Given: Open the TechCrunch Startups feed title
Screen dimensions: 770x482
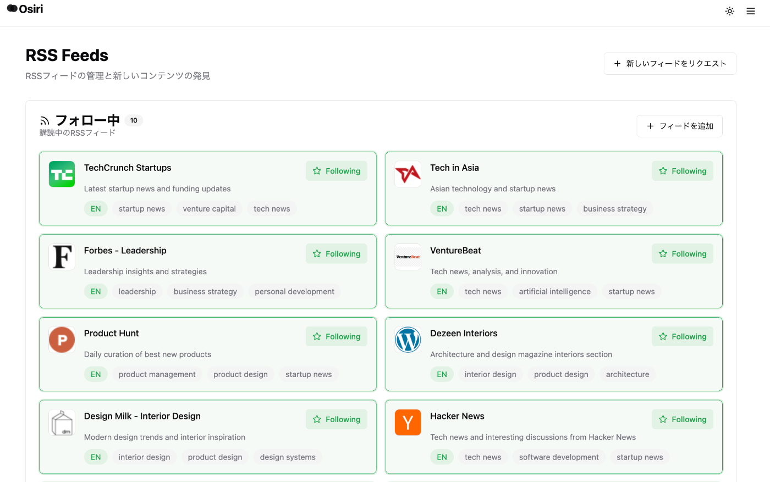Looking at the screenshot, I should click(128, 168).
